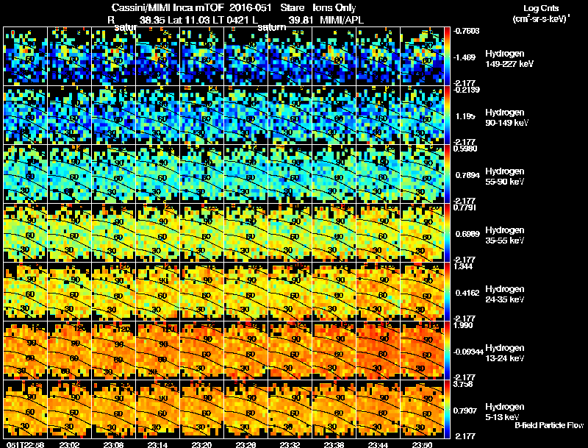Click the '-1.469' color scale value
The width and height of the screenshot is (588, 448).
tap(465, 57)
